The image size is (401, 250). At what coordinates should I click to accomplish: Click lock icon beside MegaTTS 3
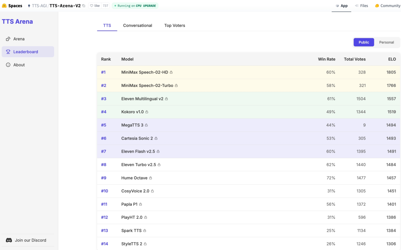[x=146, y=125]
